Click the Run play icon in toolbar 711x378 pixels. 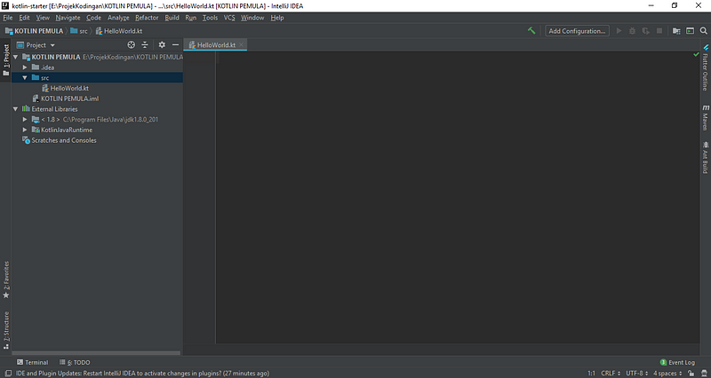point(619,31)
